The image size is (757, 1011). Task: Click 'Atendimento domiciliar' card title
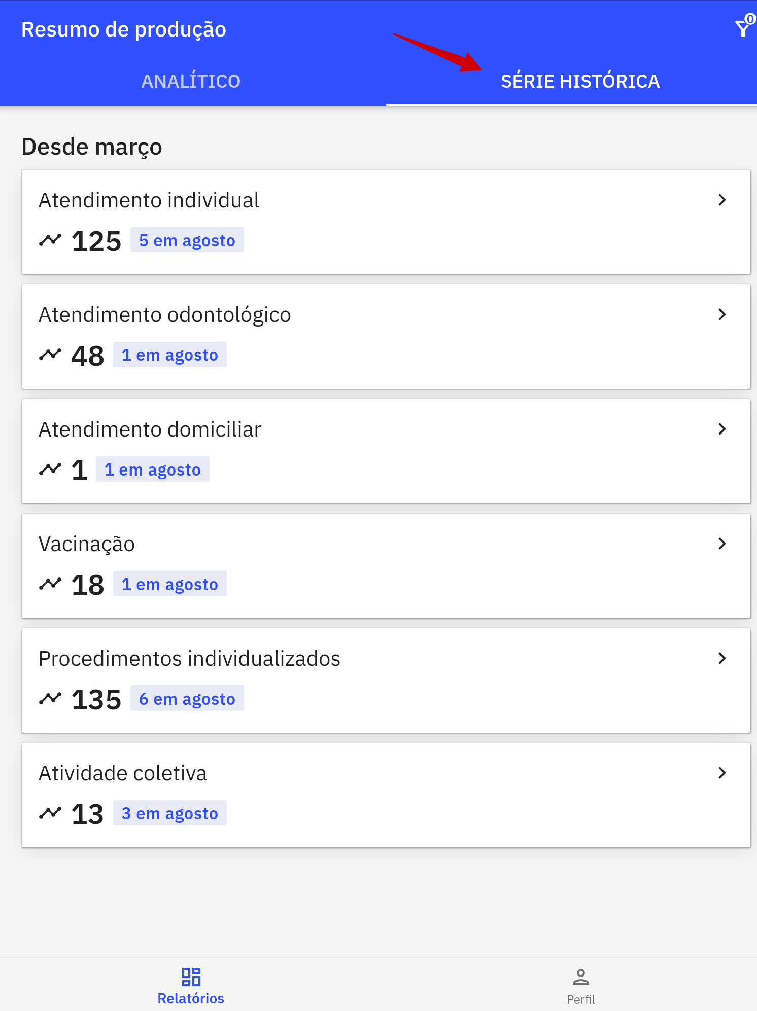150,429
